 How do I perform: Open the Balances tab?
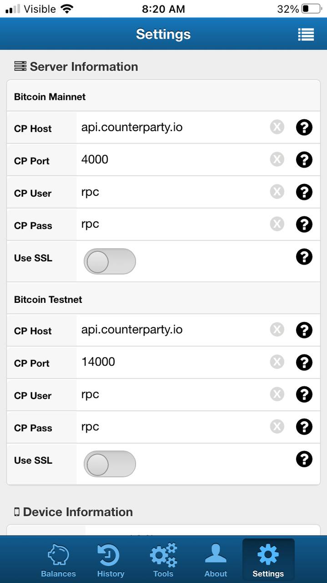(58, 560)
